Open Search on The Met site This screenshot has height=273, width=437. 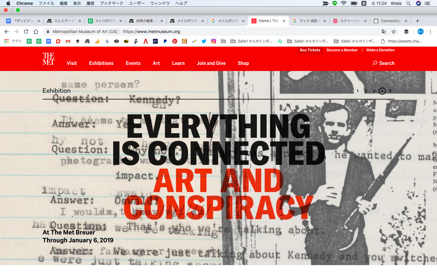click(x=384, y=63)
